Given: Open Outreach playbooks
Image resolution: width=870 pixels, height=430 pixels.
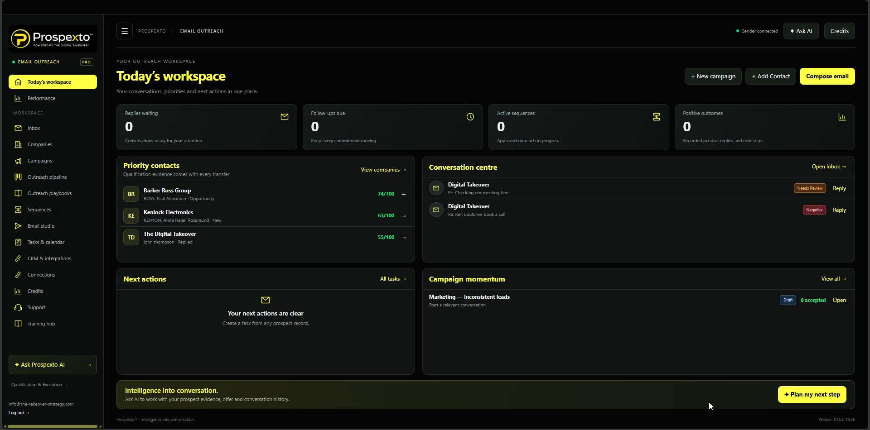Looking at the screenshot, I should click(x=53, y=193).
